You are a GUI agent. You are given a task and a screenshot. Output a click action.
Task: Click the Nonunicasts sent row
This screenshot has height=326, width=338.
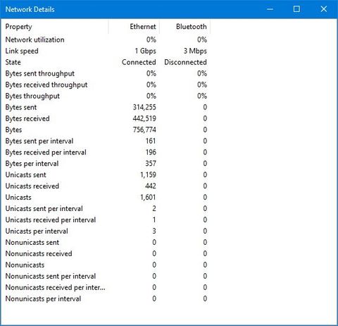(x=106, y=242)
